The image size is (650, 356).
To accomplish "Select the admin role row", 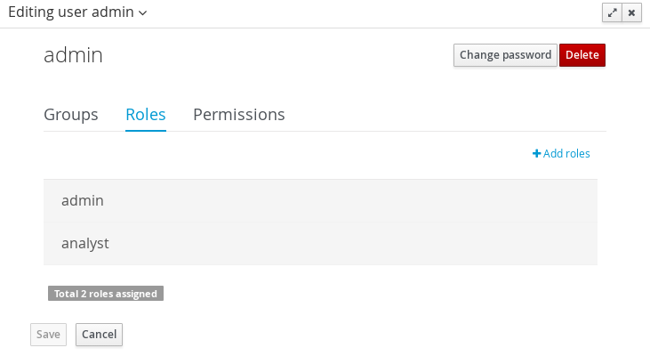I will point(320,201).
